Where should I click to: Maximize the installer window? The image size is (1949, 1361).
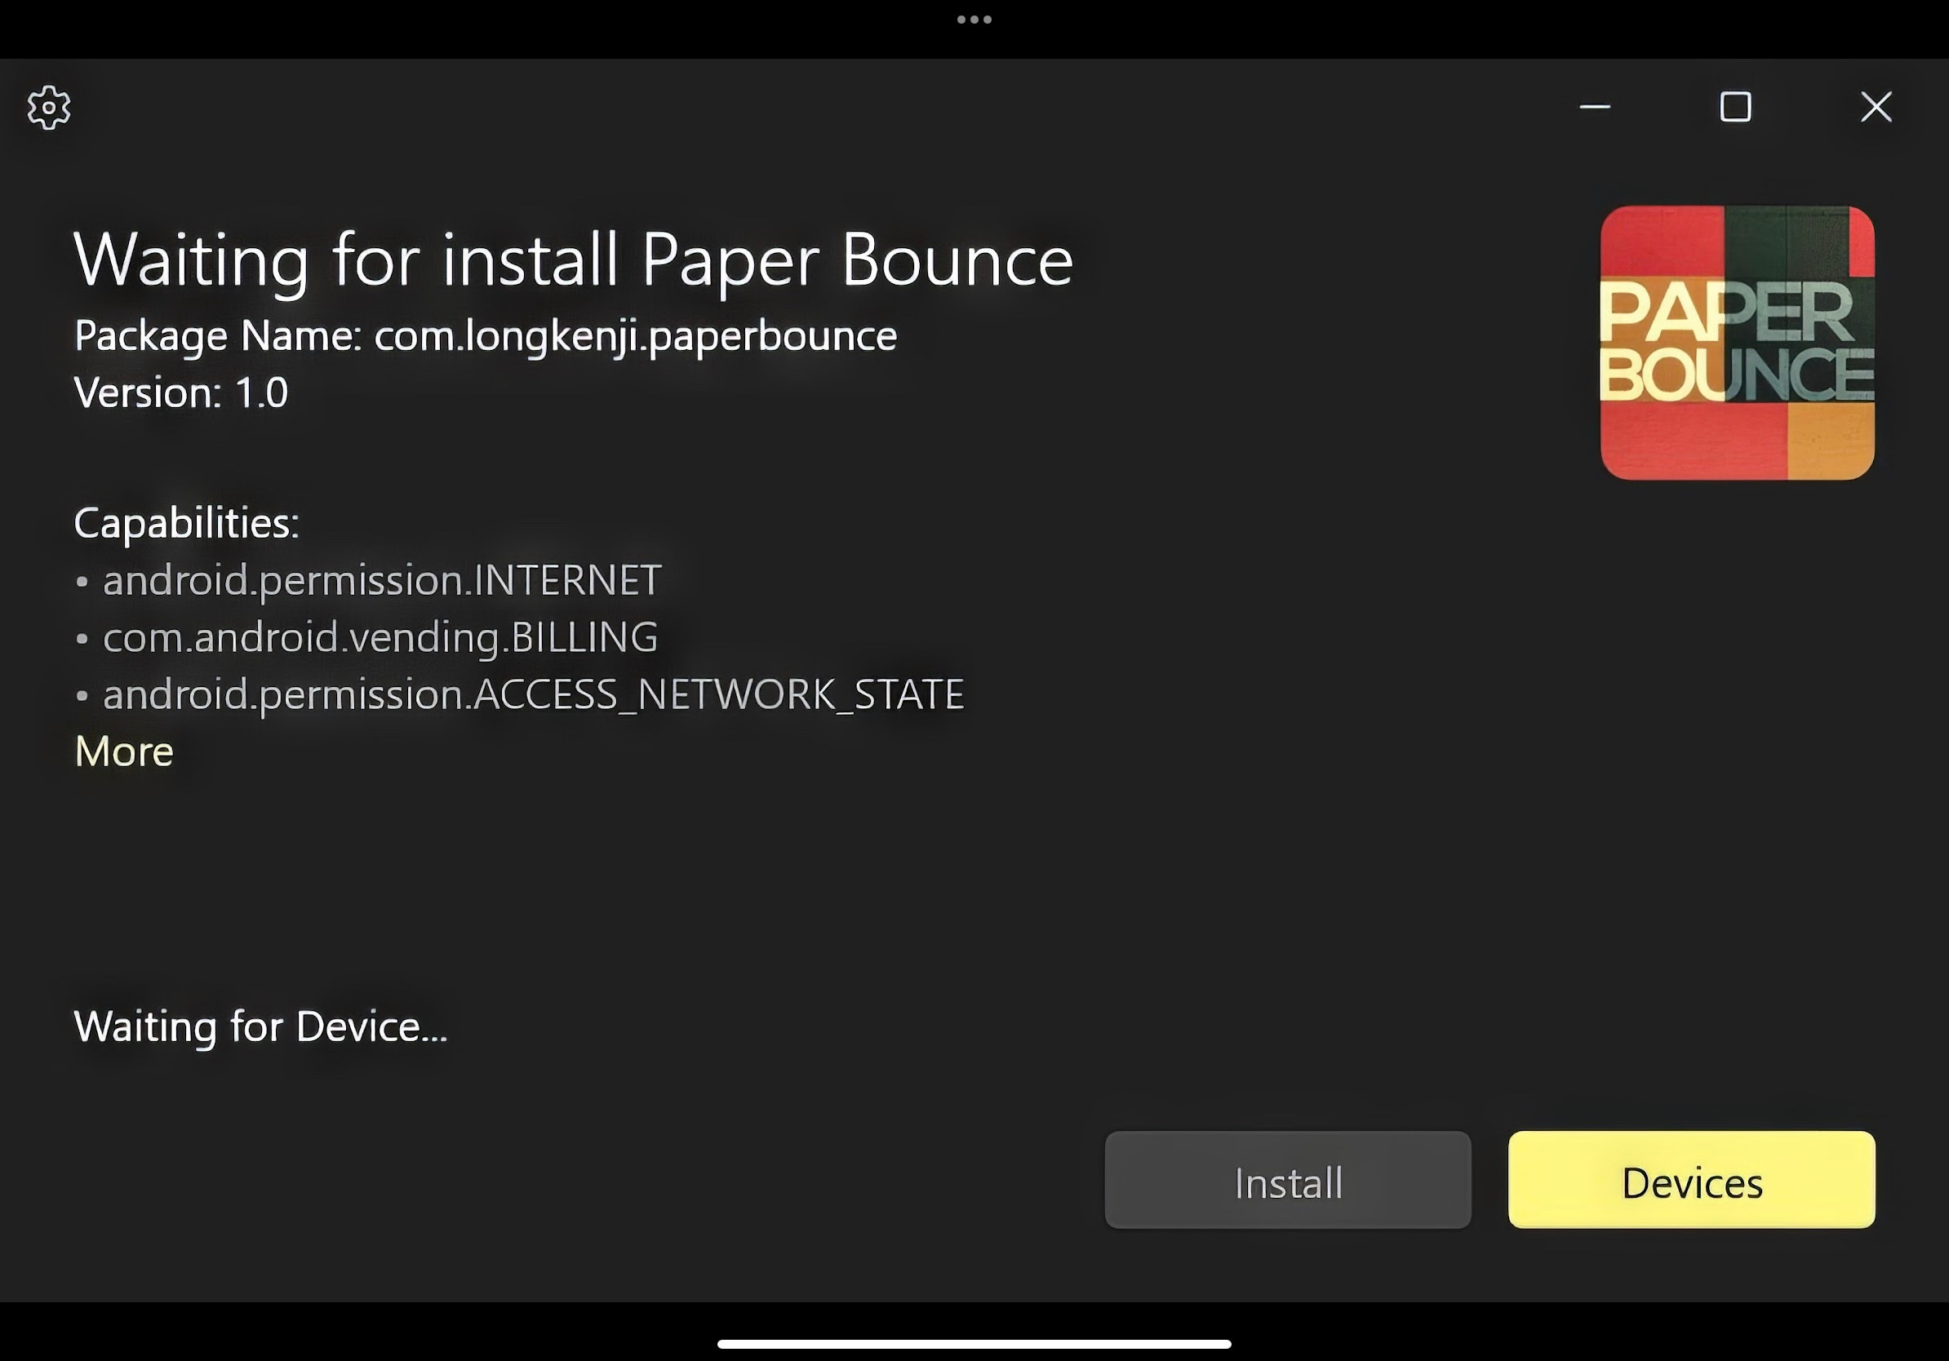coord(1735,107)
